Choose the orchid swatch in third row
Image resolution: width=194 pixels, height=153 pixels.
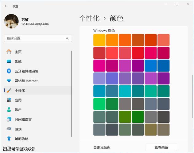[x=125, y=65]
